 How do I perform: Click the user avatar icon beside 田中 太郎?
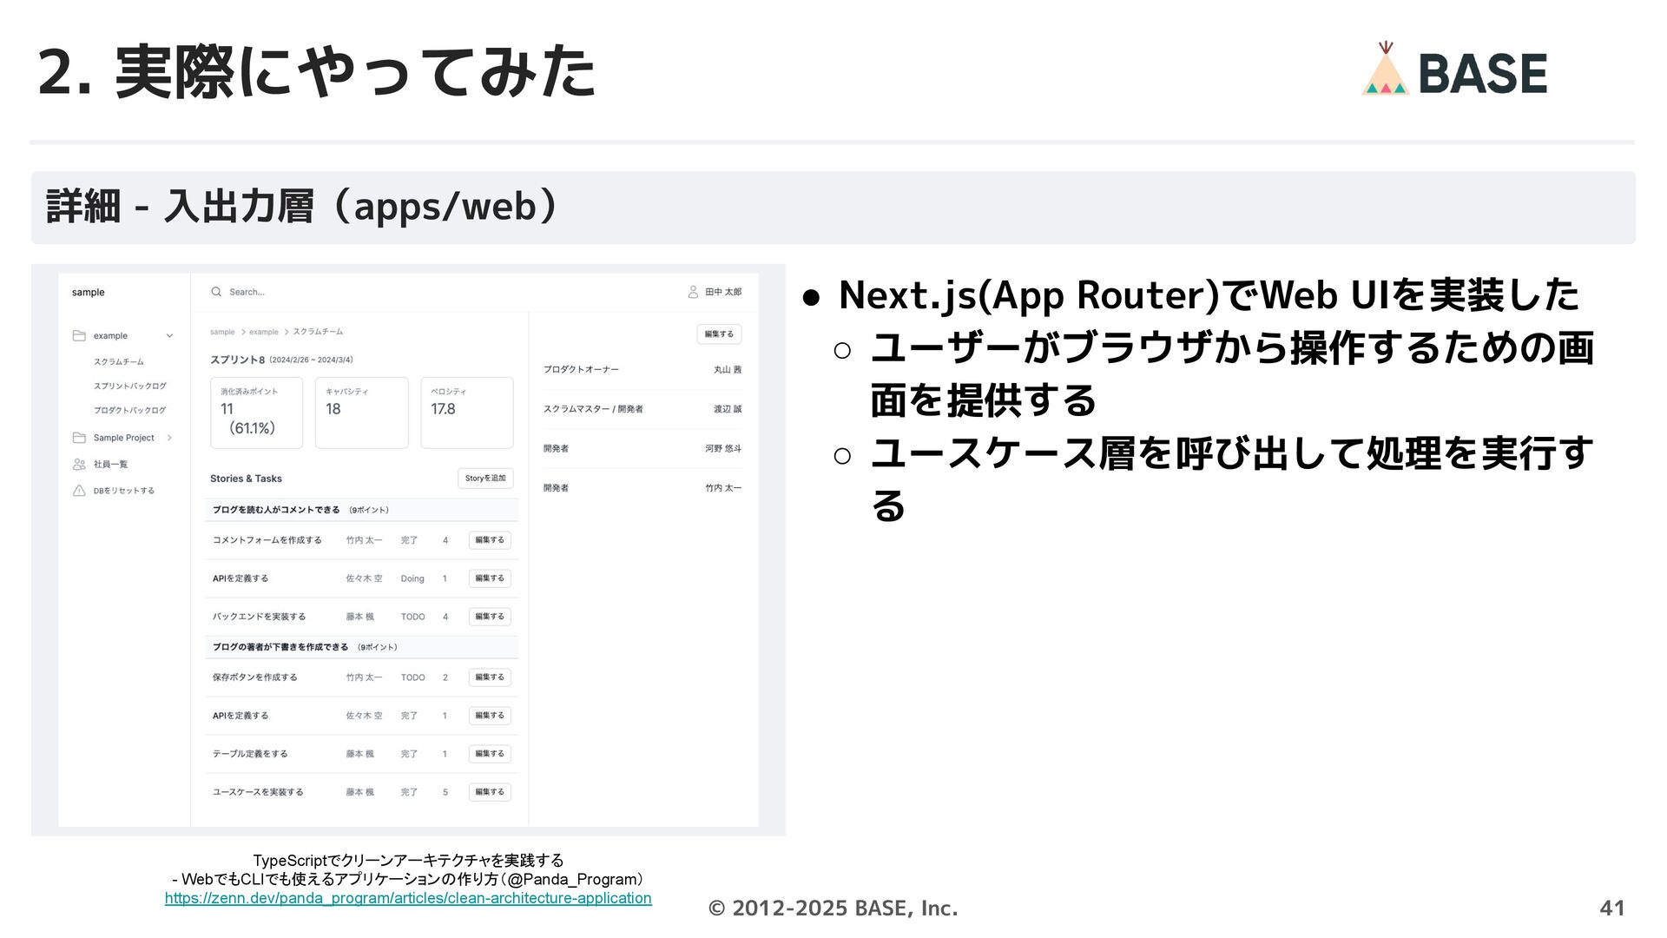click(x=693, y=292)
